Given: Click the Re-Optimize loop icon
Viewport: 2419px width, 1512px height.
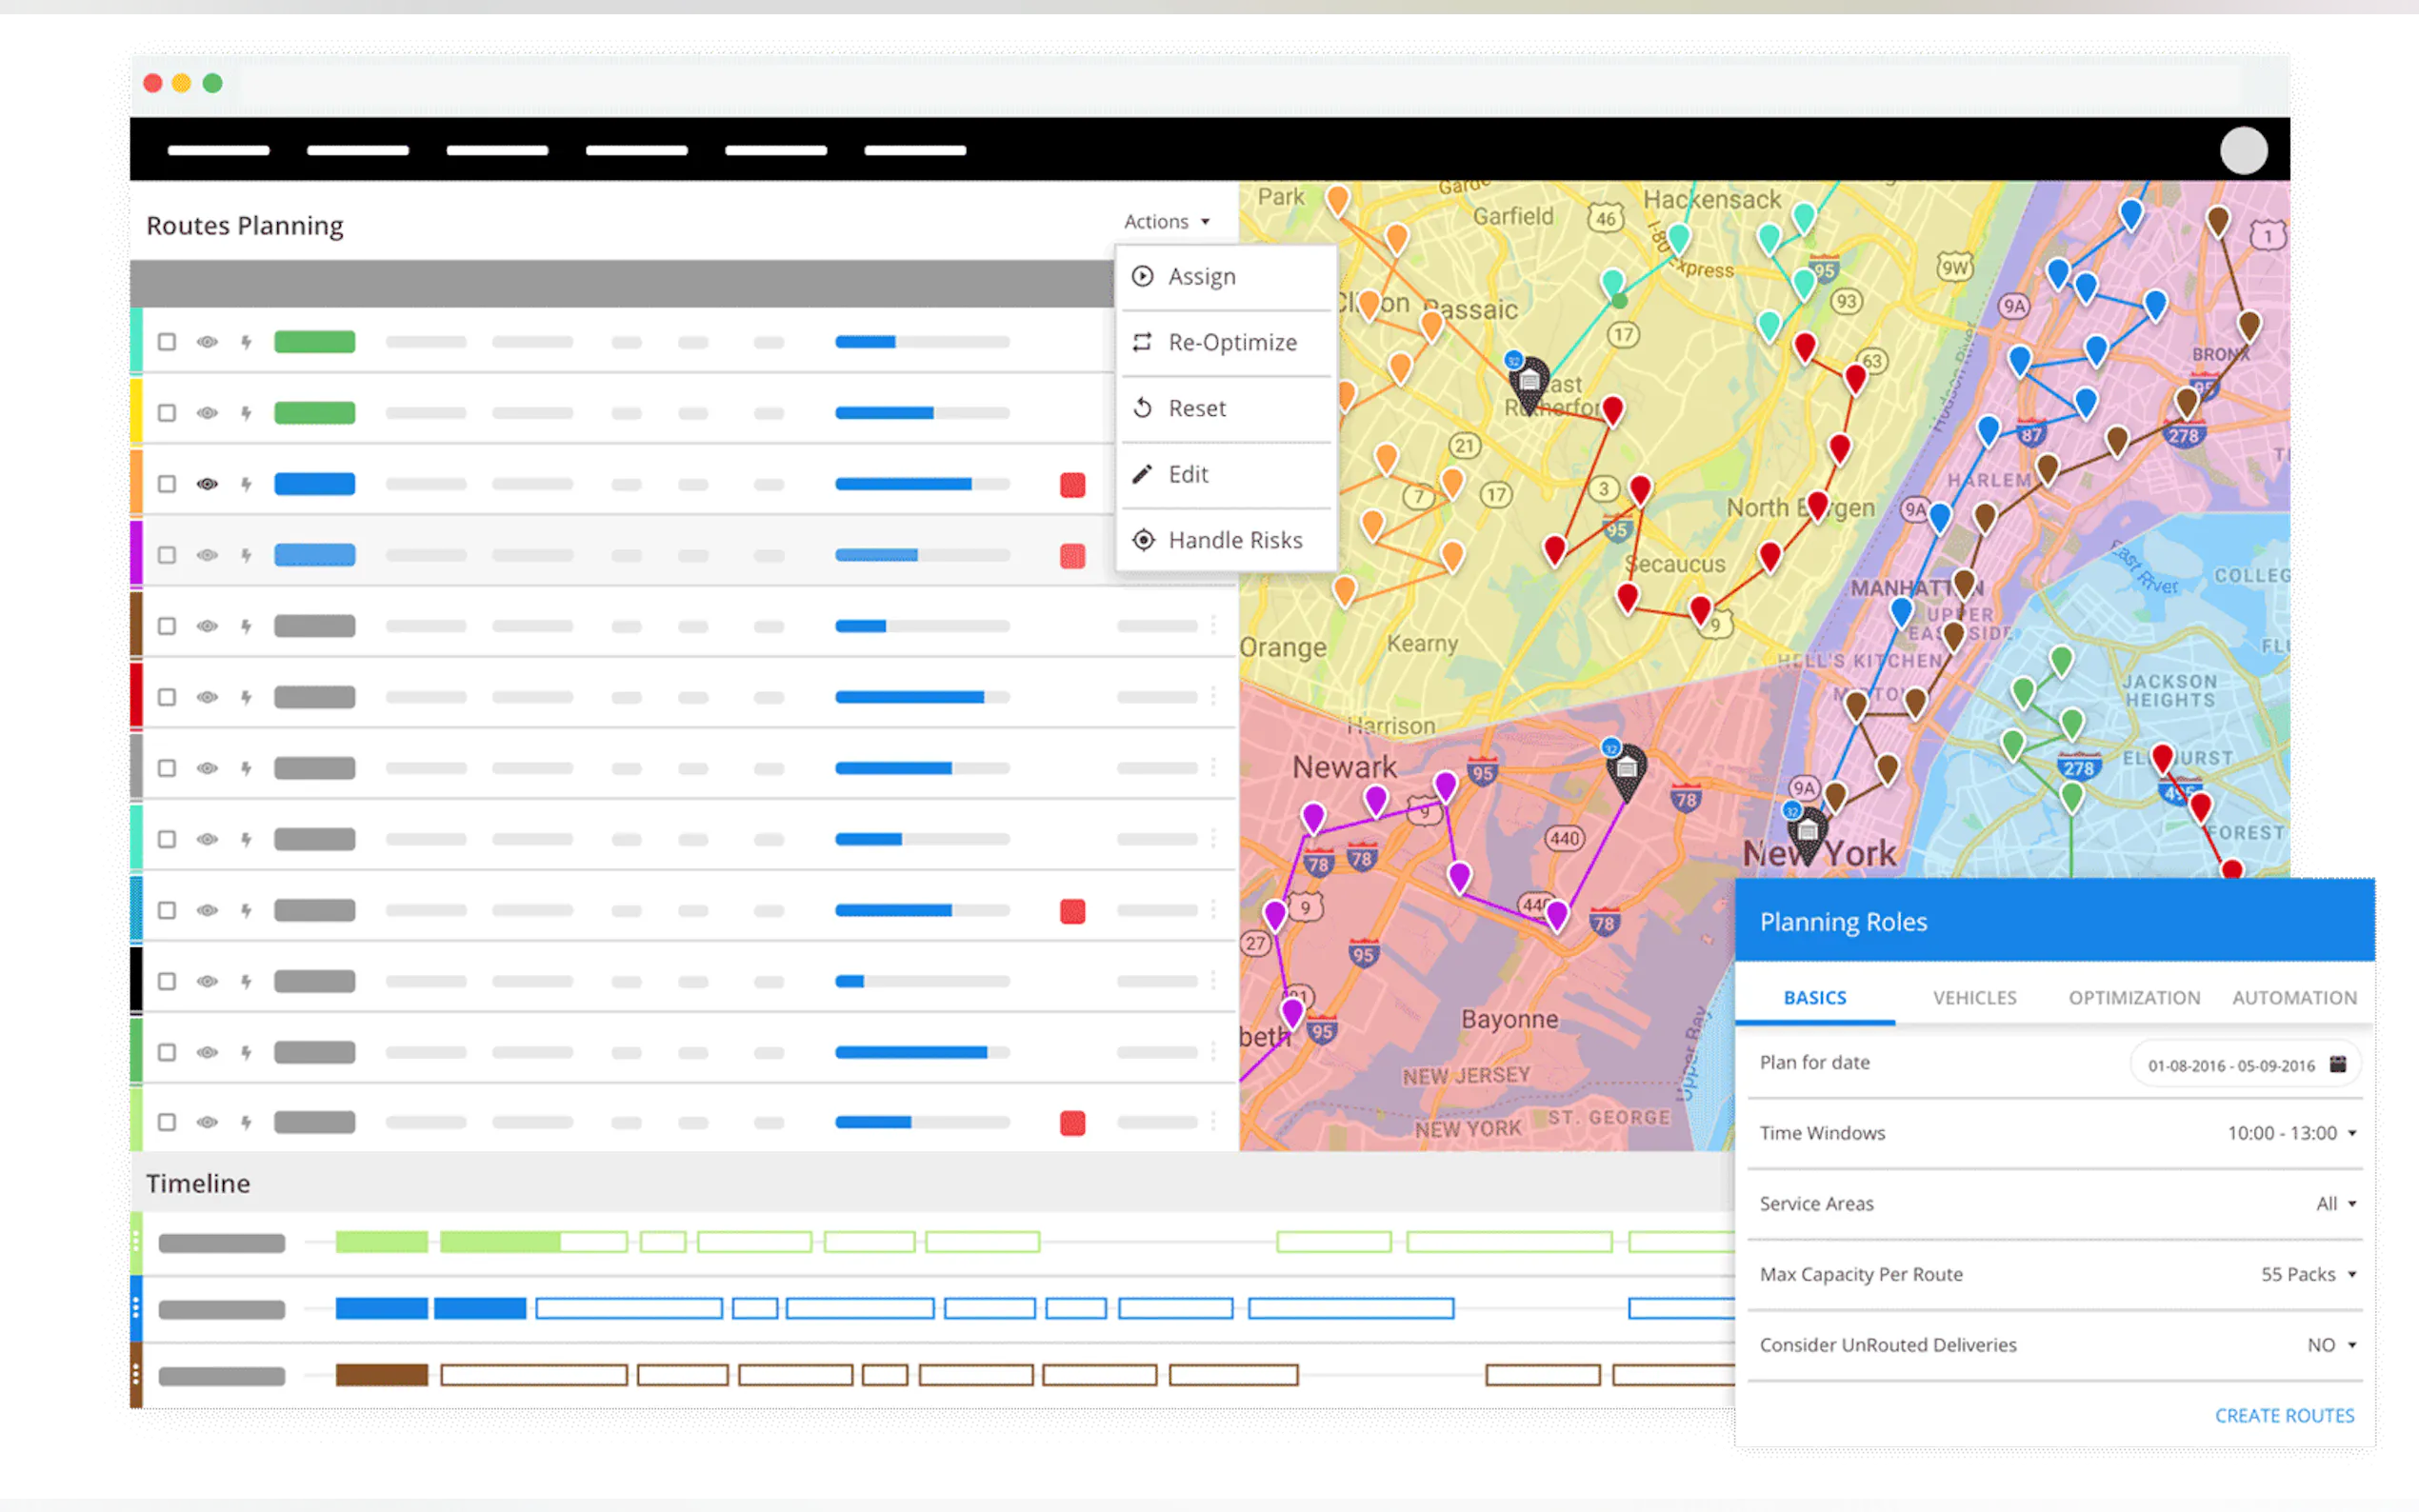Looking at the screenshot, I should 1142,342.
